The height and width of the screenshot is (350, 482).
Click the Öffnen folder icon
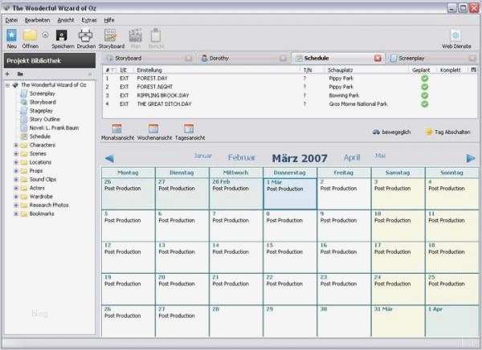pyautogui.click(x=30, y=35)
